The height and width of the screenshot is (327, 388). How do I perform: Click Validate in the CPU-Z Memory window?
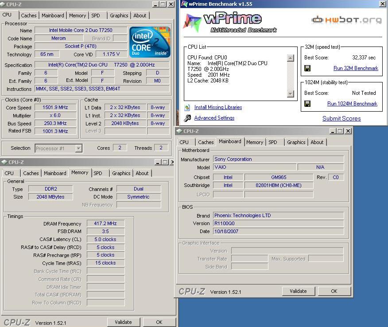pos(124,322)
